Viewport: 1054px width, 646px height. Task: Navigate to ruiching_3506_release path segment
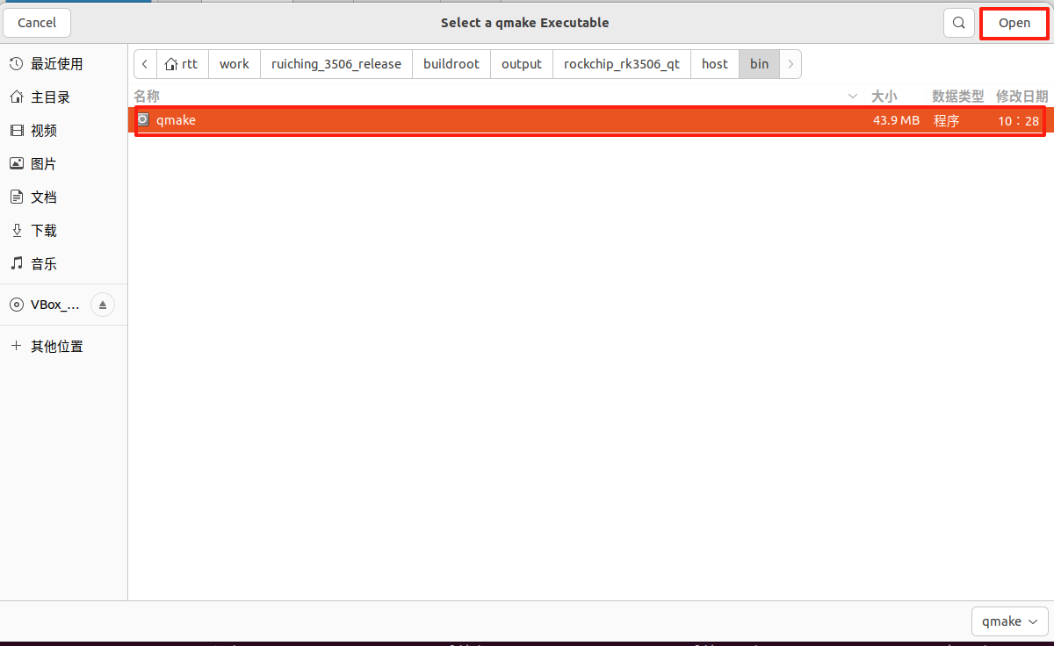[336, 64]
